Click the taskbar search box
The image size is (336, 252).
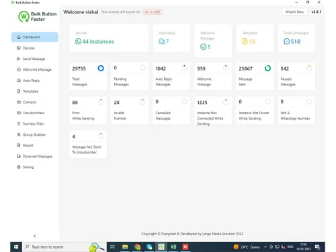coord(65,247)
